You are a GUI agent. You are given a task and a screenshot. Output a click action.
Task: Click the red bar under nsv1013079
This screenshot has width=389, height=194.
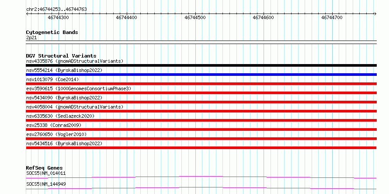coord(201,84)
